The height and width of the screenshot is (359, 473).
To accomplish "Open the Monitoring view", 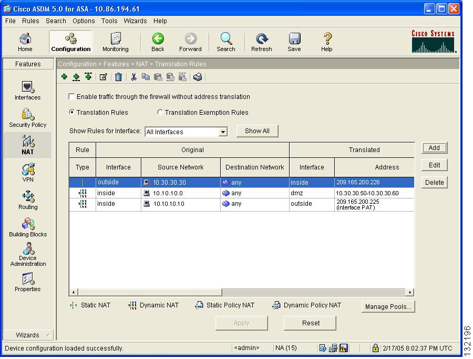I will pyautogui.click(x=116, y=42).
